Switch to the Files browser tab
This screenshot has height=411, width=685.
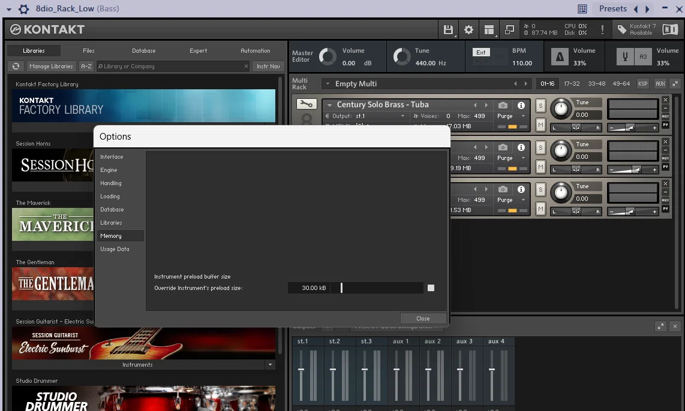click(88, 50)
